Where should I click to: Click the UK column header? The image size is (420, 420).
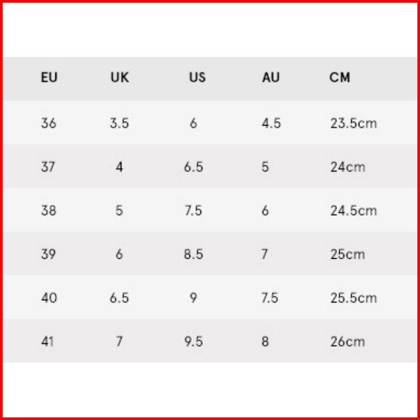[119, 78]
